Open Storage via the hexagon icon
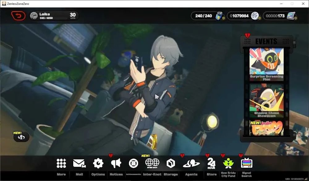Viewport: 309px width, 181px height. tap(171, 163)
